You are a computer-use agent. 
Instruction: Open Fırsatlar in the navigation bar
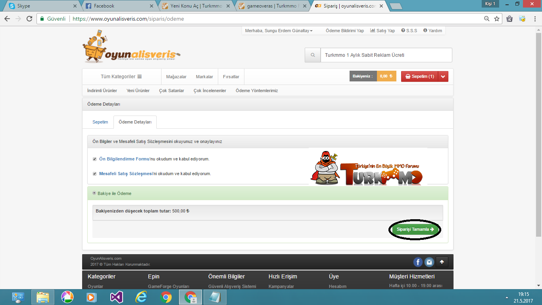231,77
